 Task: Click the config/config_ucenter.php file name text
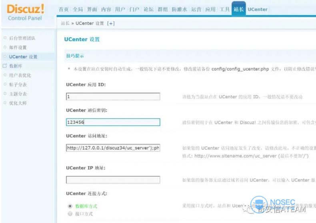(x=240, y=69)
